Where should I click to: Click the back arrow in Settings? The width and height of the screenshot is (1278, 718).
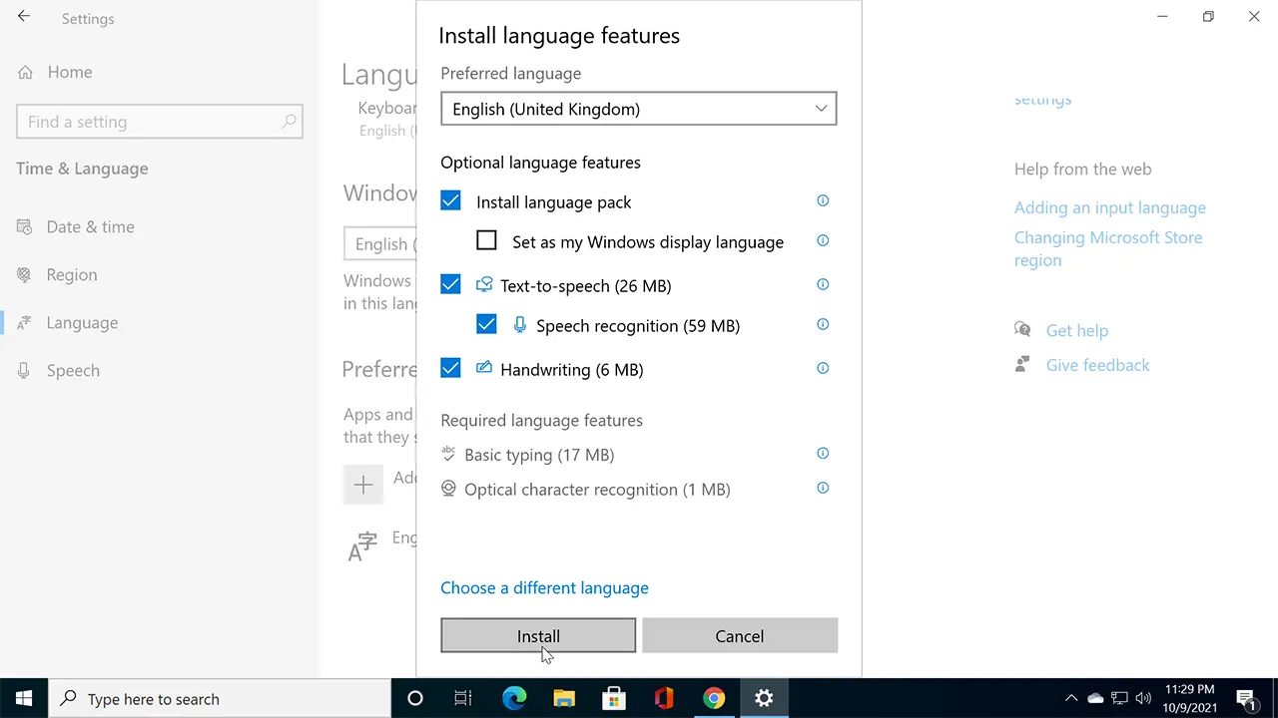(x=23, y=16)
